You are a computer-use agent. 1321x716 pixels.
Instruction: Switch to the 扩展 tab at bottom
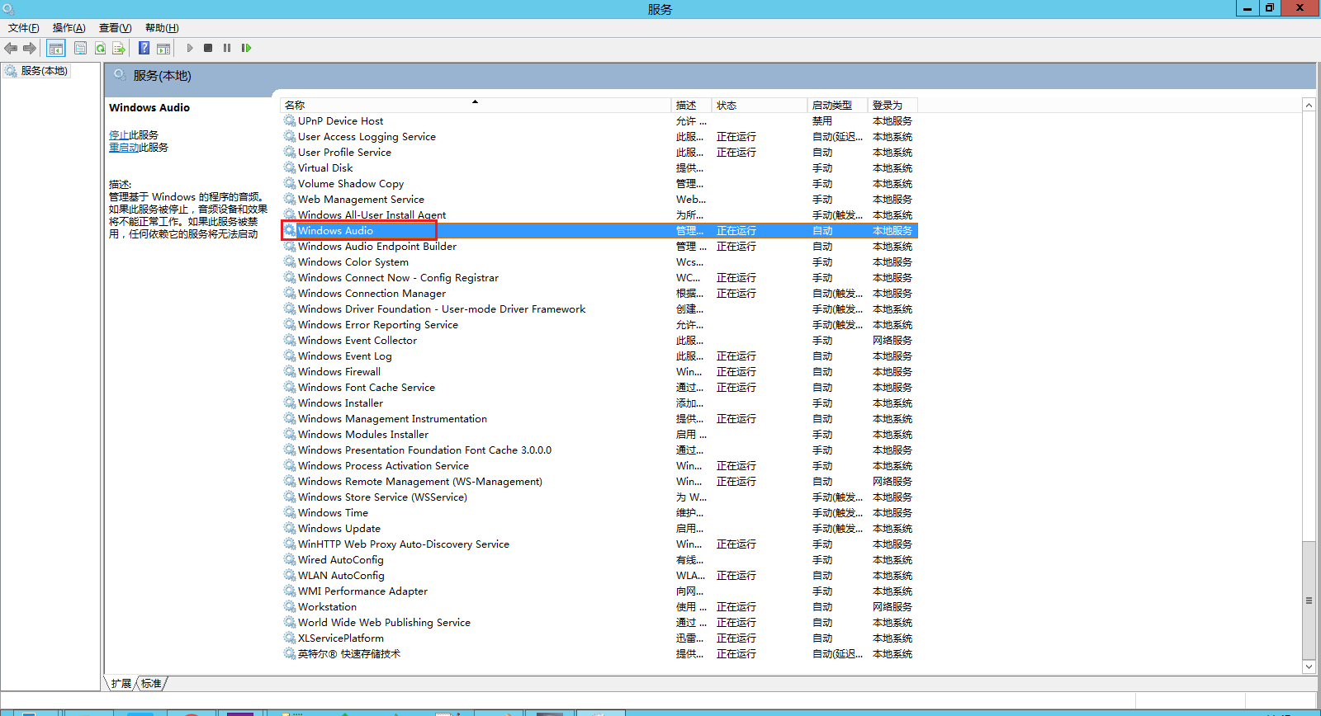pos(121,683)
